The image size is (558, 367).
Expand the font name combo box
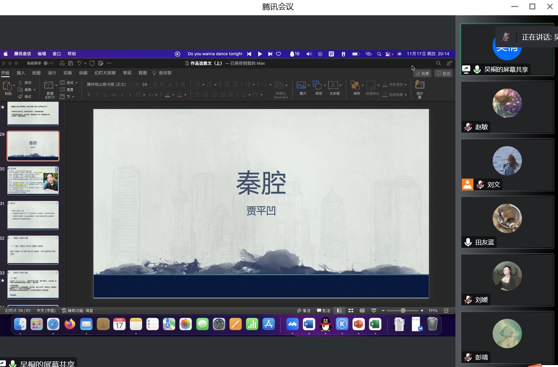tap(137, 85)
